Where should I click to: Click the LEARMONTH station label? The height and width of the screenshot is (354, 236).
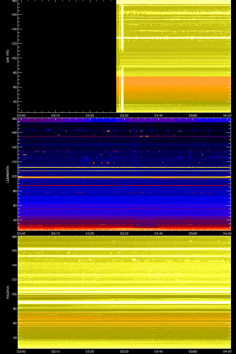coord(8,174)
